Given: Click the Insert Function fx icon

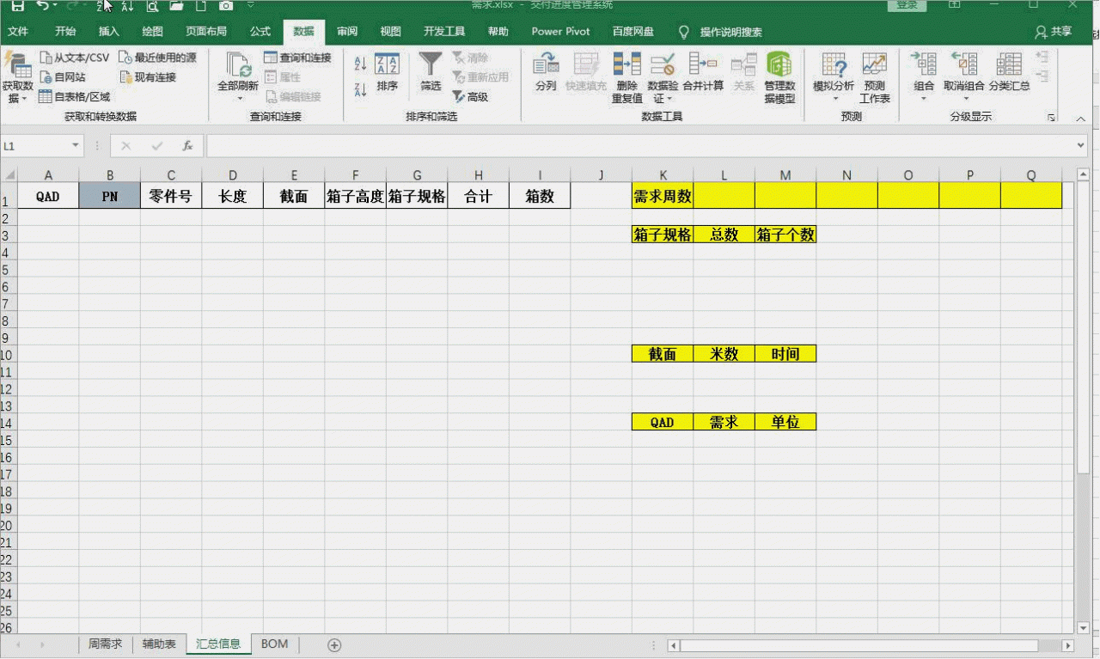Looking at the screenshot, I should 187,146.
